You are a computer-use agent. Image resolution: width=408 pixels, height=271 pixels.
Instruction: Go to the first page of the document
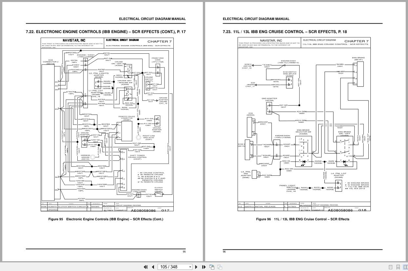click(x=146, y=267)
